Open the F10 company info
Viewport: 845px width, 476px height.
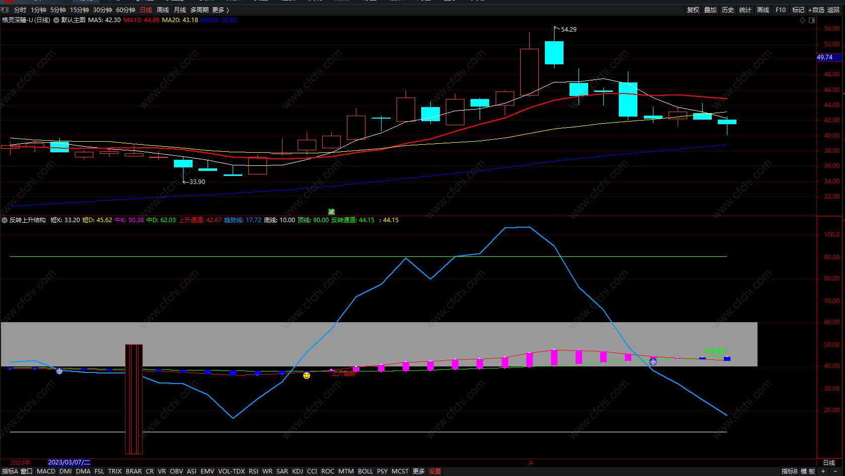tap(781, 10)
